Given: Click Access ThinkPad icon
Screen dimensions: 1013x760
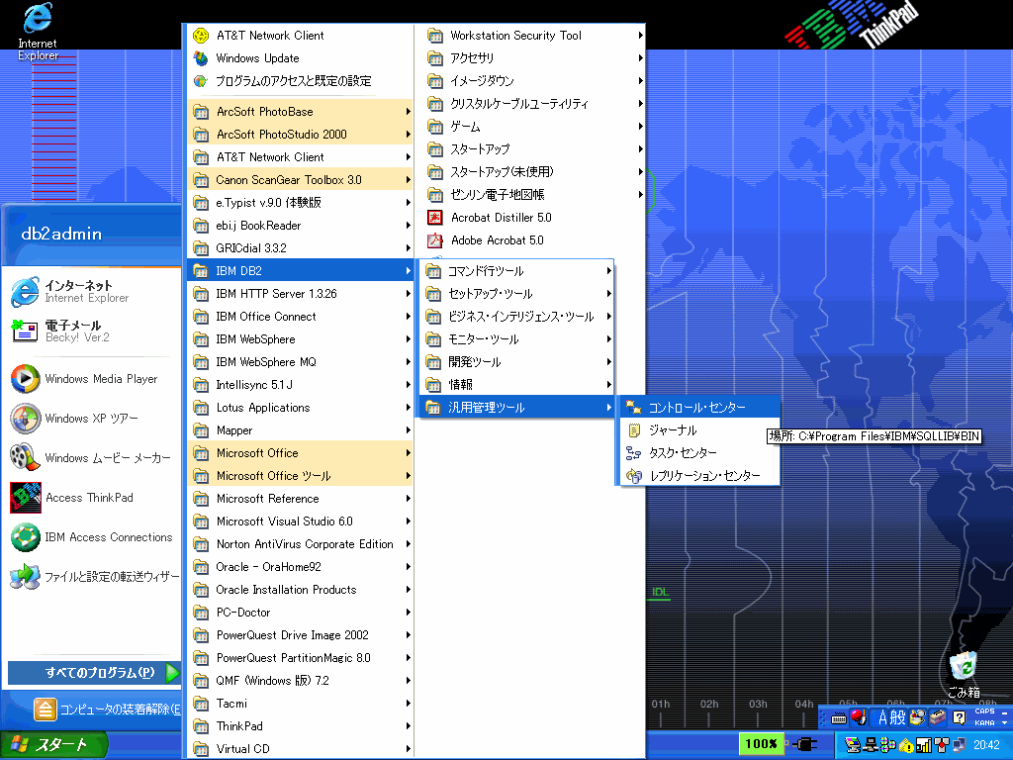Looking at the screenshot, I should (x=25, y=498).
